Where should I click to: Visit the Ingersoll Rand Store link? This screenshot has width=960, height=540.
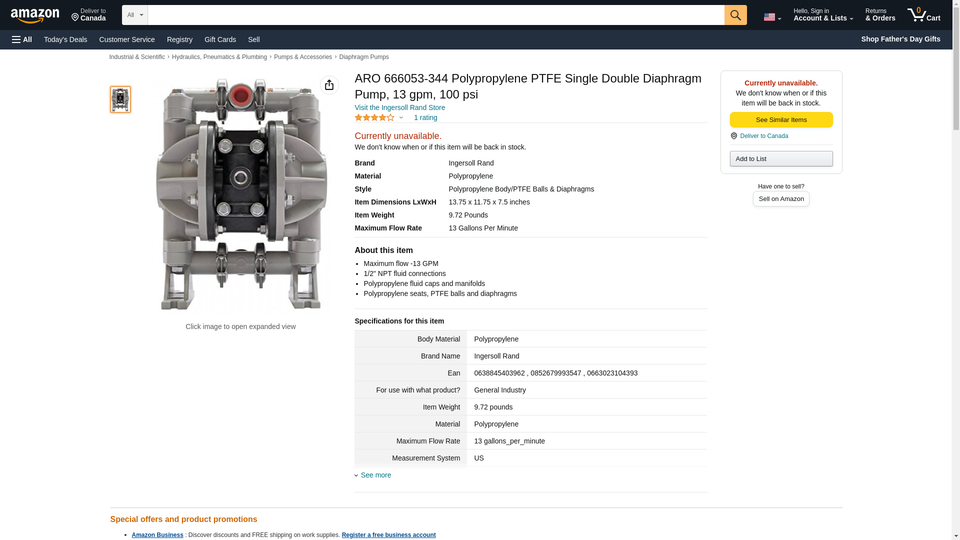click(x=399, y=107)
